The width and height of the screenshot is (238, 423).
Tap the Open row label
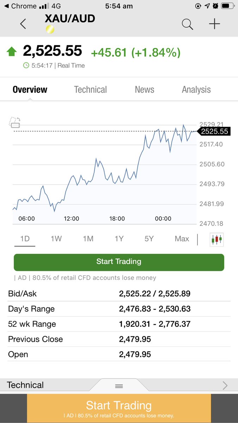[18, 354]
